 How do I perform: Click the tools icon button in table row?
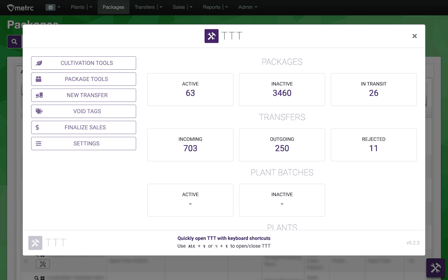pyautogui.click(x=43, y=264)
